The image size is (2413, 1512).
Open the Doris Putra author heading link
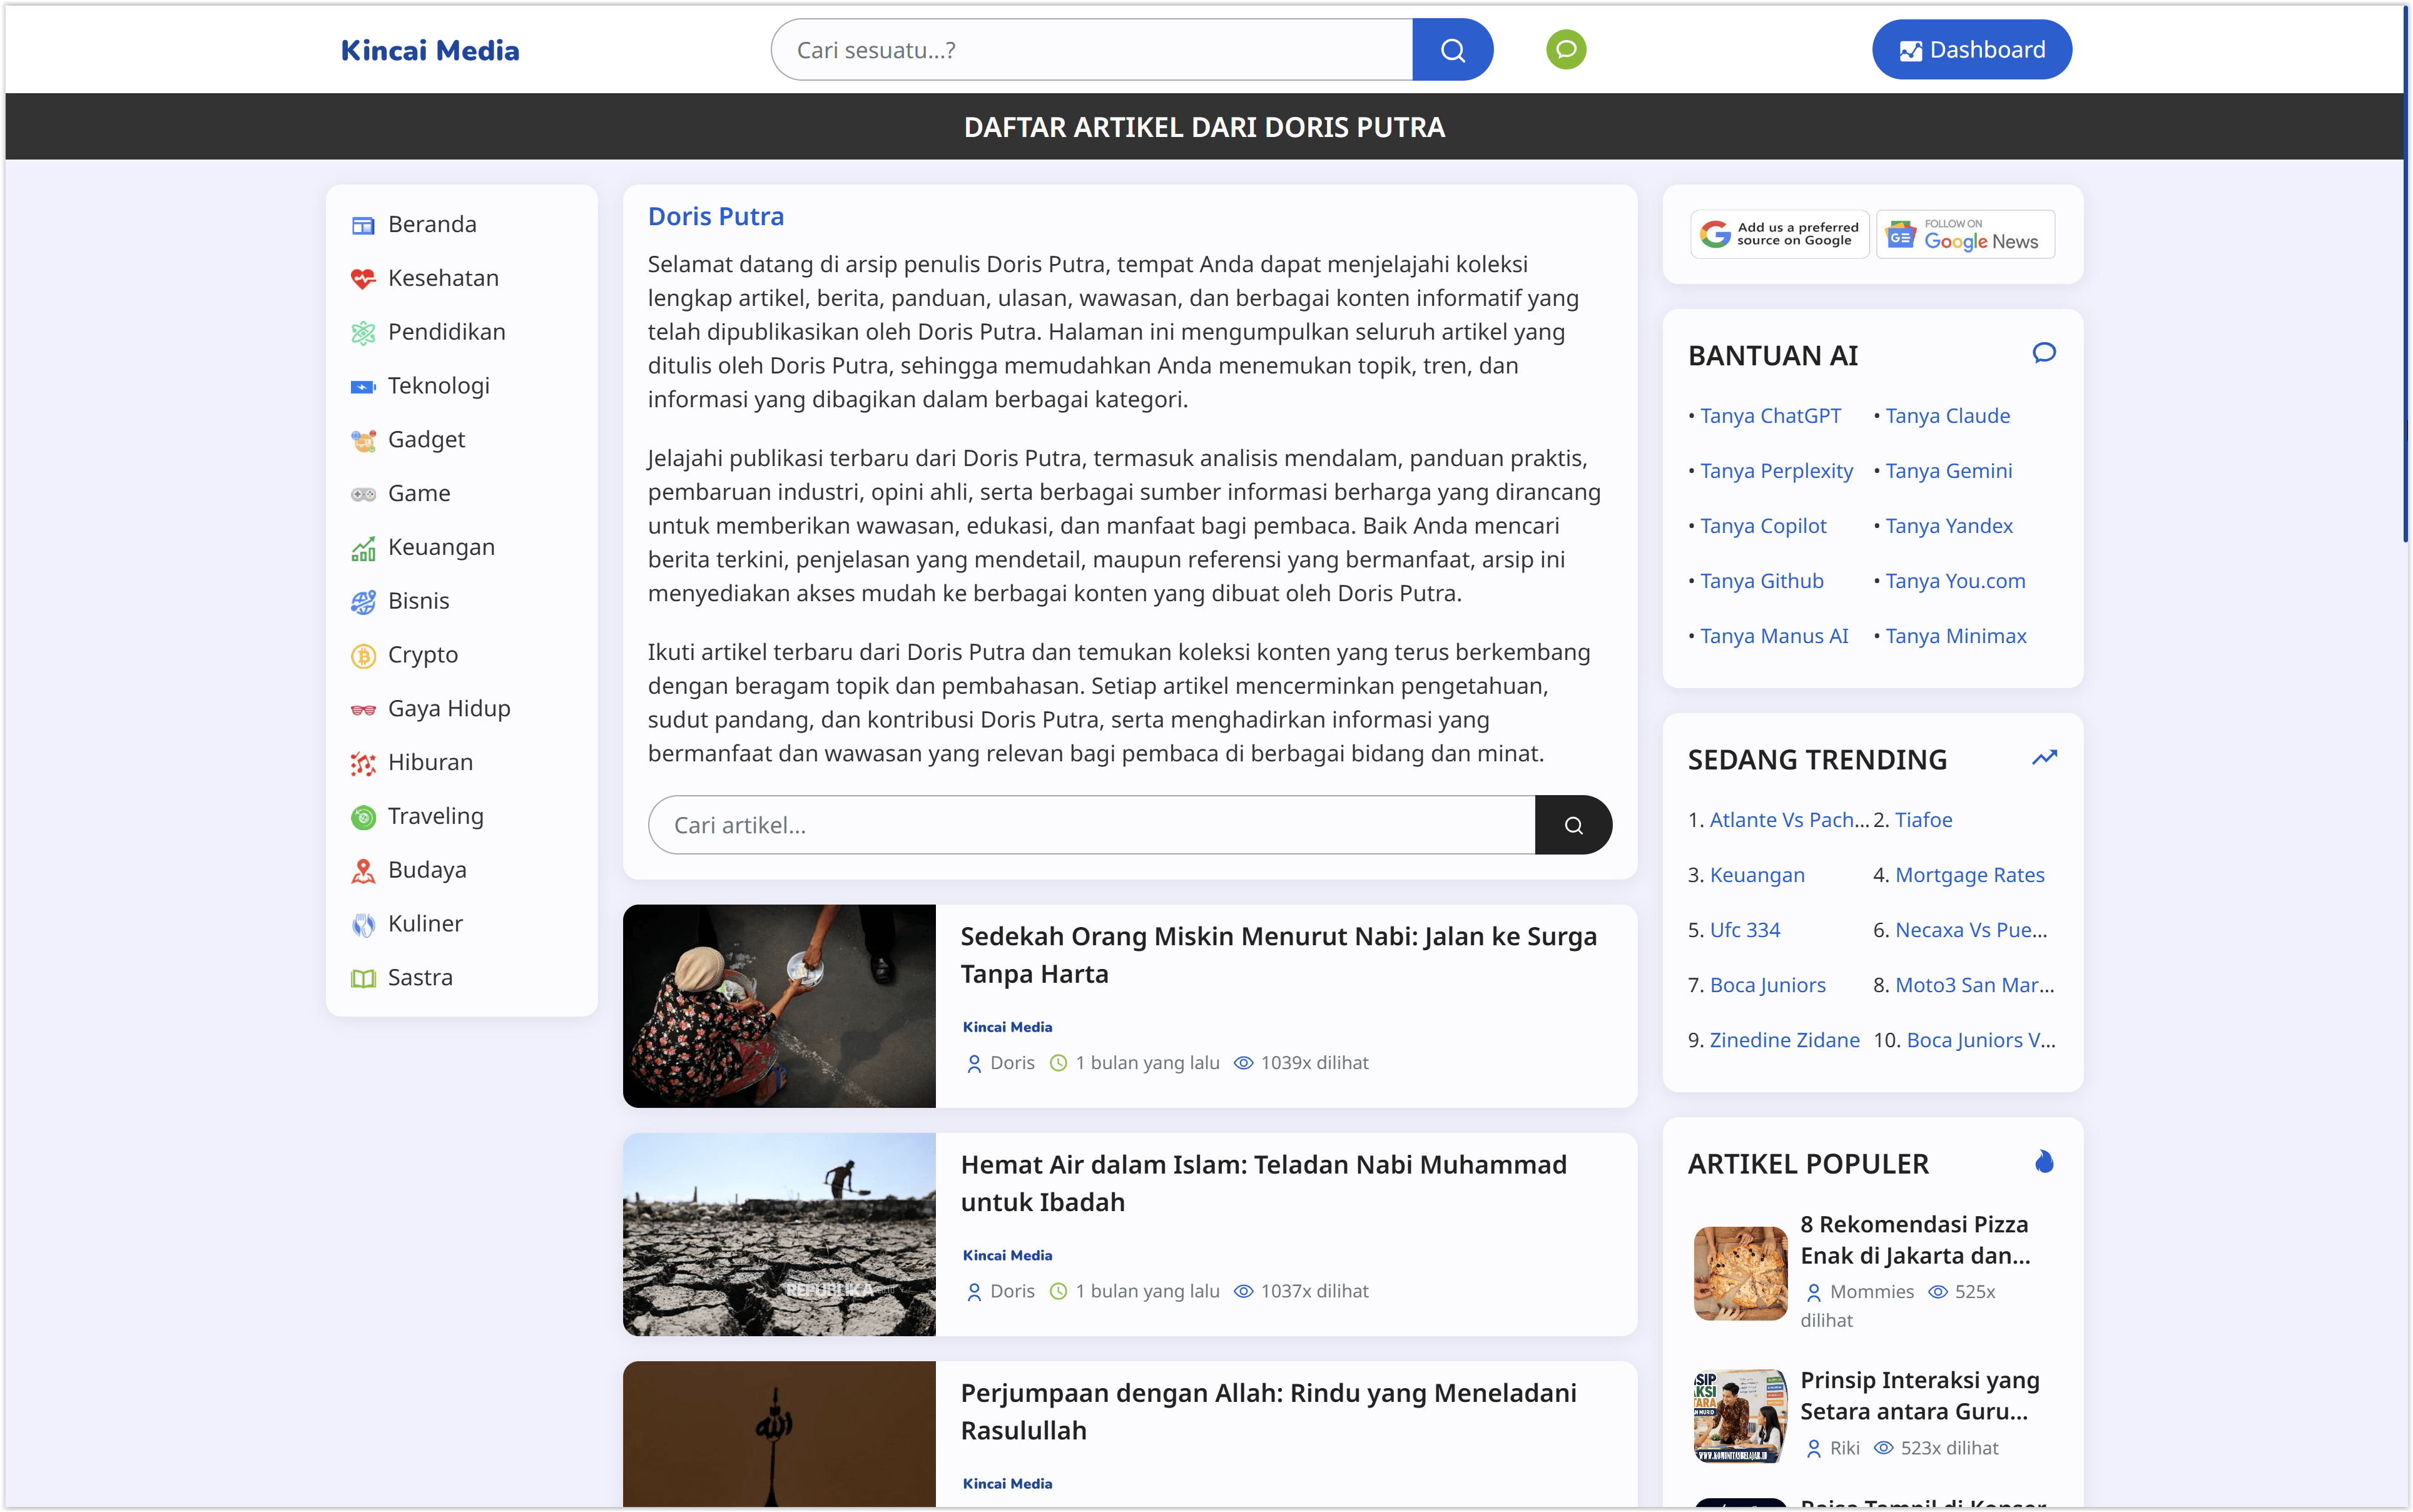[x=716, y=216]
